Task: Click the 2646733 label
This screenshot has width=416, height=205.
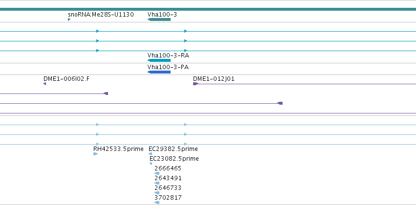Action: 168,188
